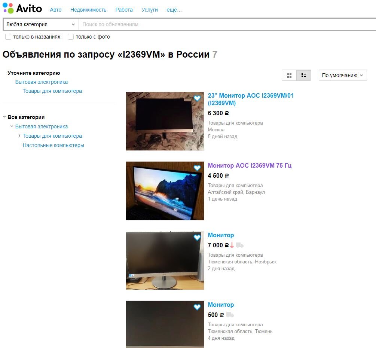Viewport: 376px width, 348px height.
Task: Open photo of Барнаул monitor with sunset wallpaper
Action: click(x=165, y=191)
